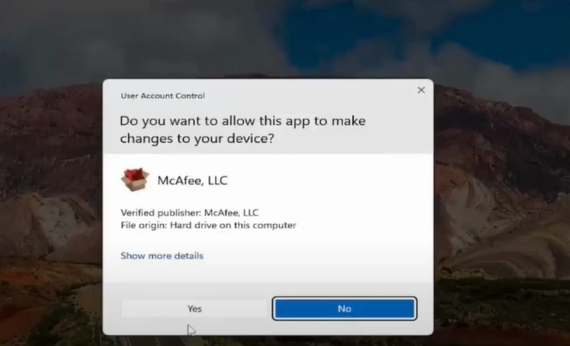Click 'Verified publisher: McAfee, LLC' text

tap(189, 213)
